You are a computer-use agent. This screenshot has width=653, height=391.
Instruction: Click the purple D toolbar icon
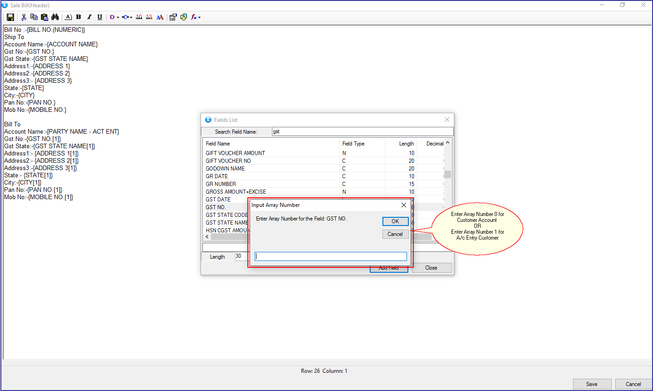point(112,17)
